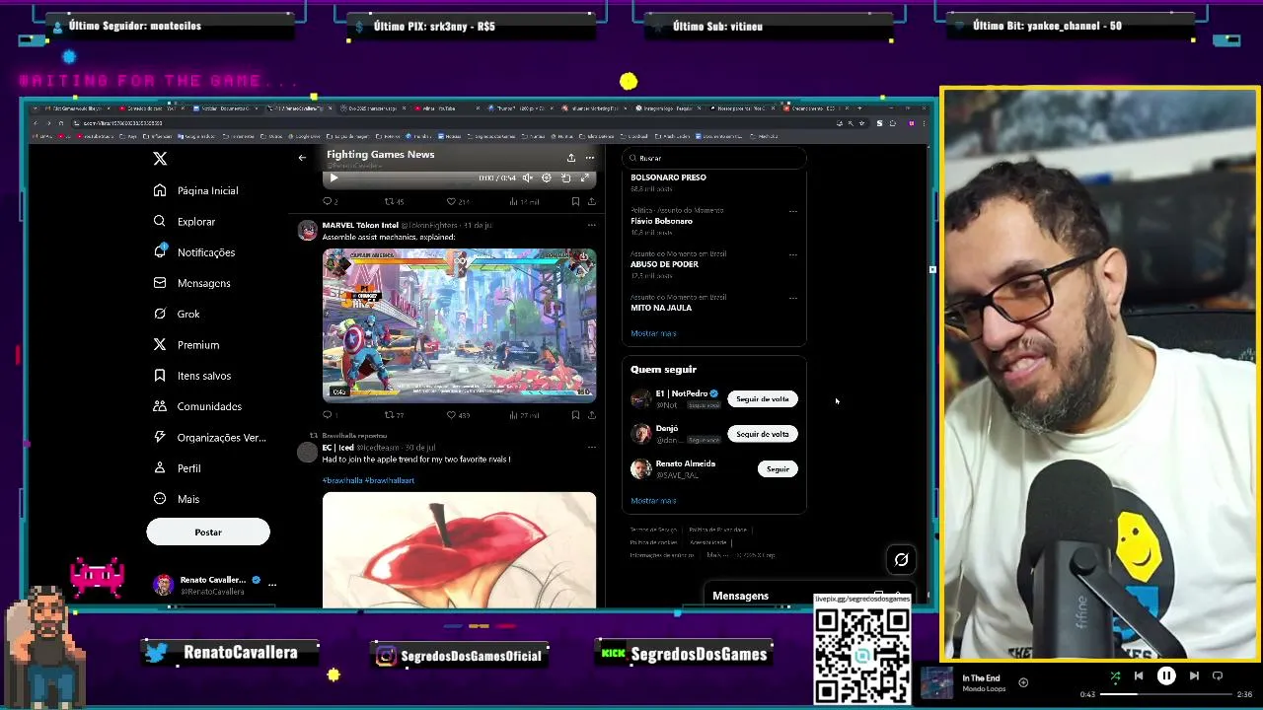Open more options for MITO NA JAULA trend

coord(792,298)
